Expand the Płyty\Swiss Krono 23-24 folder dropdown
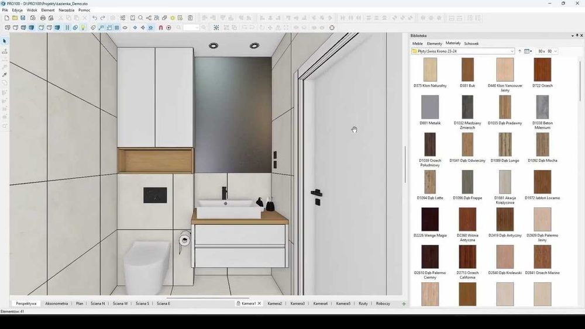The width and height of the screenshot is (585, 329). coord(512,51)
